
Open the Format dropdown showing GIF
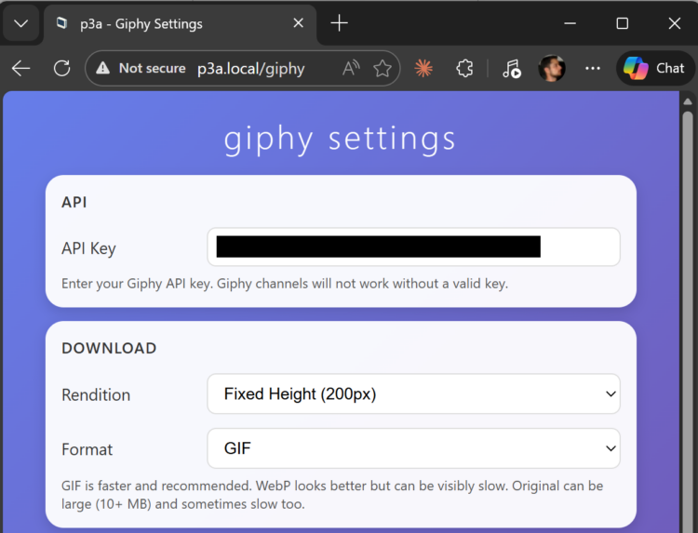point(413,448)
